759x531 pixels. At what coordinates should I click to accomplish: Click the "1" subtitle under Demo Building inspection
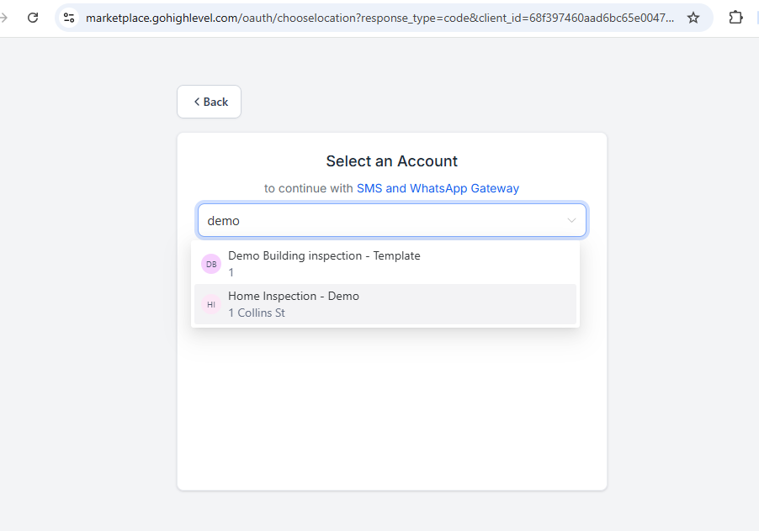click(x=231, y=272)
